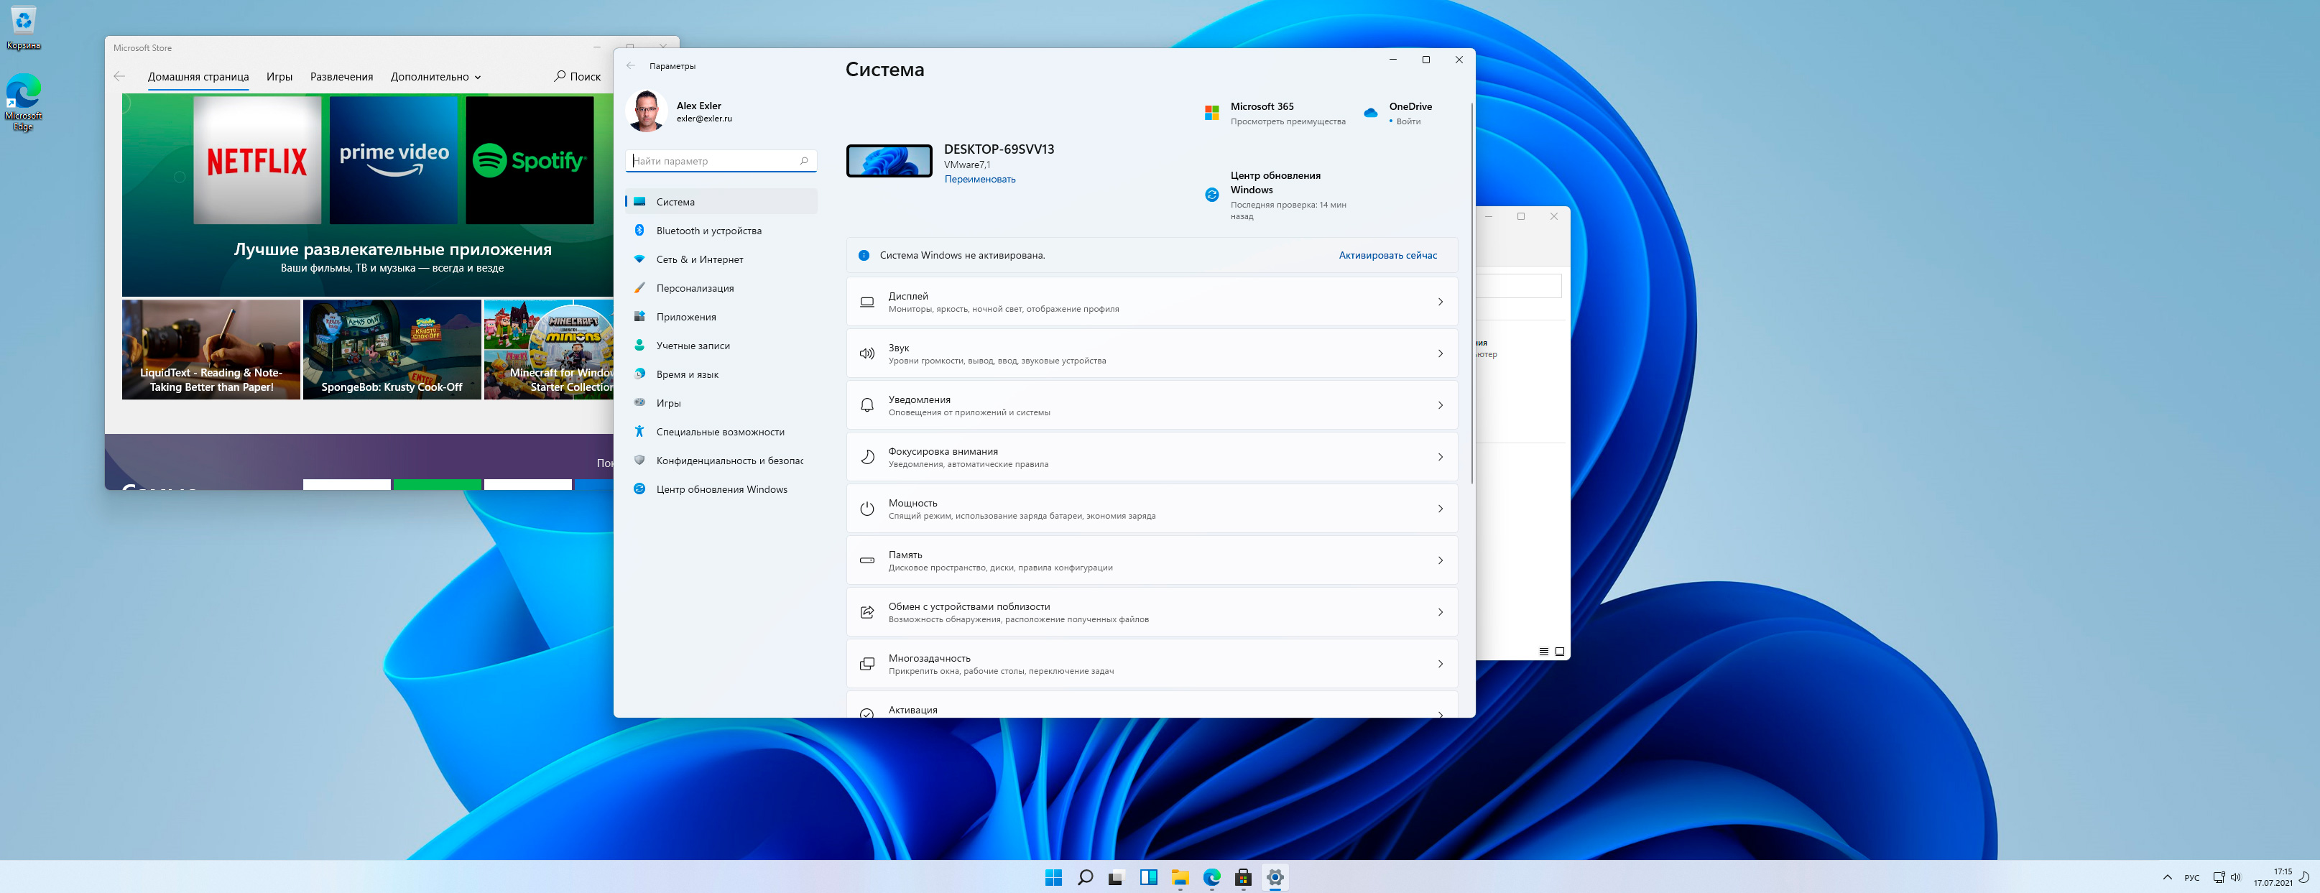Click Активировать сейчас link
This screenshot has height=893, width=2320.
click(1387, 256)
